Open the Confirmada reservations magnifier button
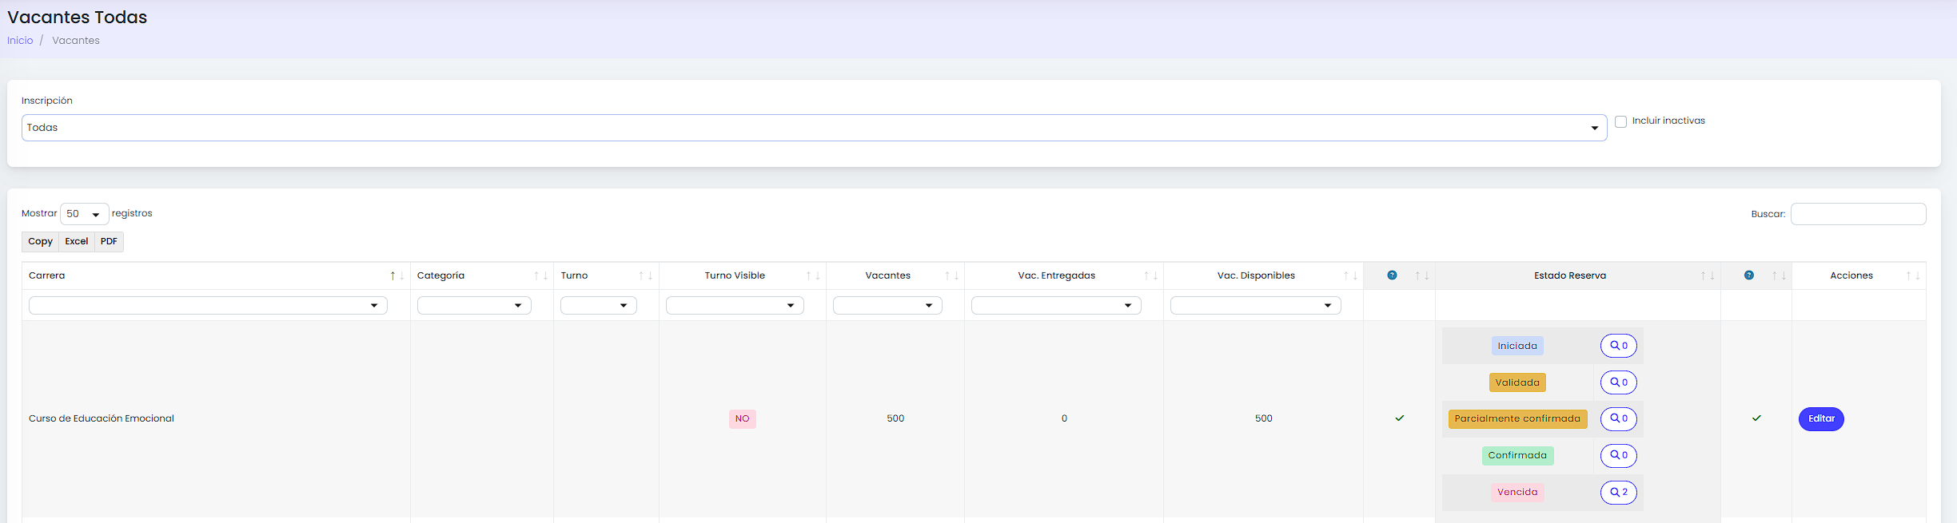1957x523 pixels. point(1619,455)
